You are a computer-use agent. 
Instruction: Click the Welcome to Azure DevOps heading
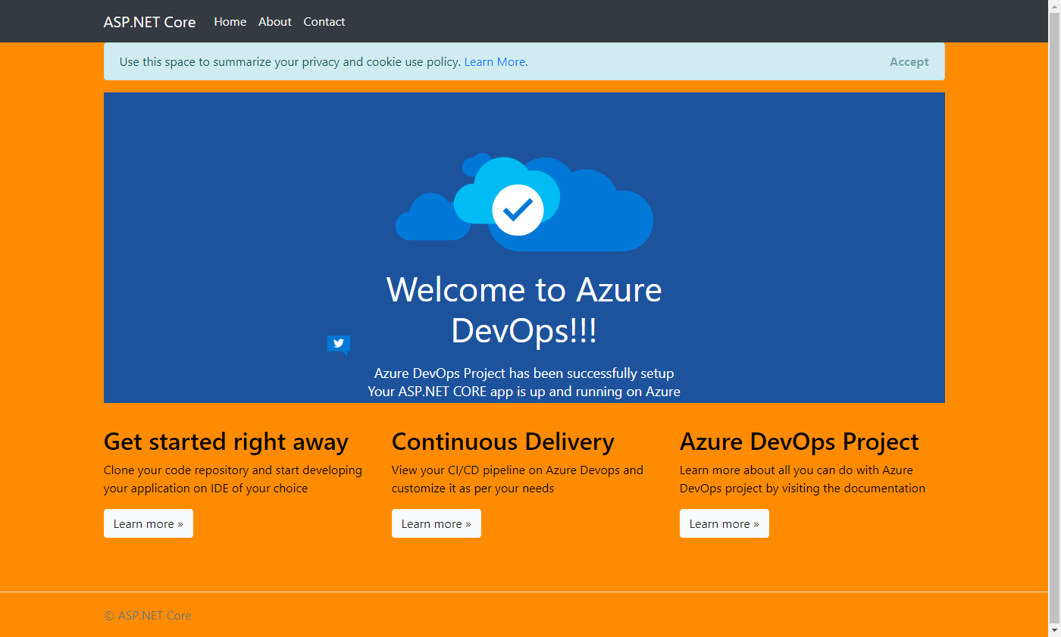tap(524, 310)
